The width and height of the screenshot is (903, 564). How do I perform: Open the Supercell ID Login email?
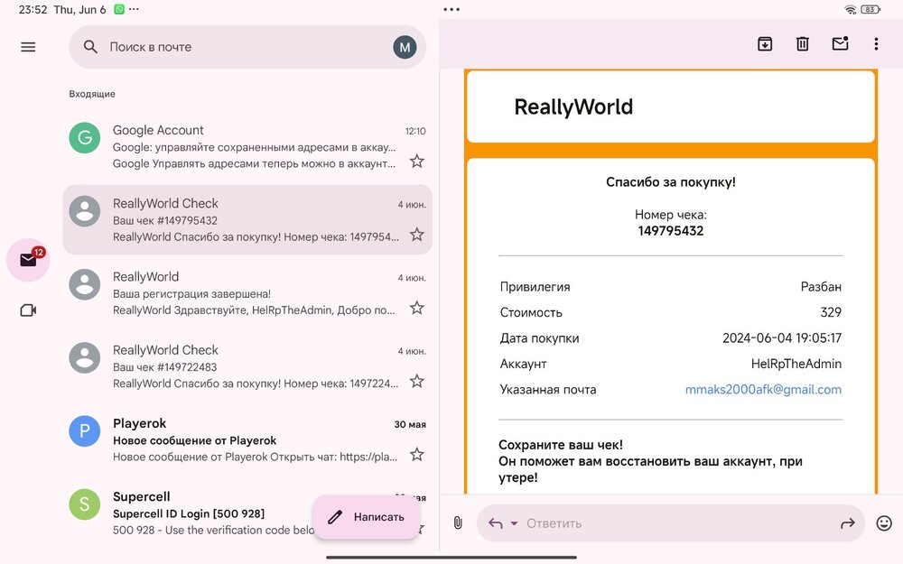(x=247, y=513)
